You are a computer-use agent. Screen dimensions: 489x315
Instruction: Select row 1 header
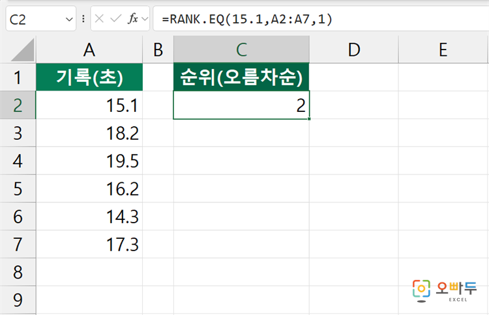(18, 77)
